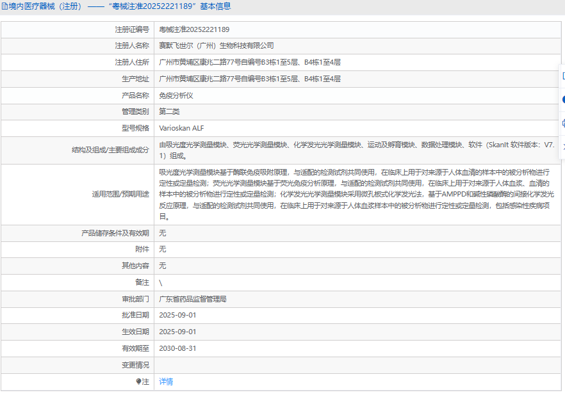Click the 适用范围/预期用途 row label
This screenshot has height=395, width=565.
pos(119,194)
